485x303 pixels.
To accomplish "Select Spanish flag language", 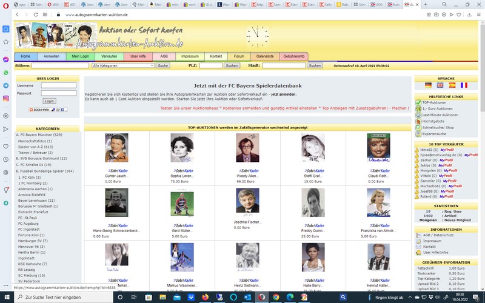I will (452, 85).
